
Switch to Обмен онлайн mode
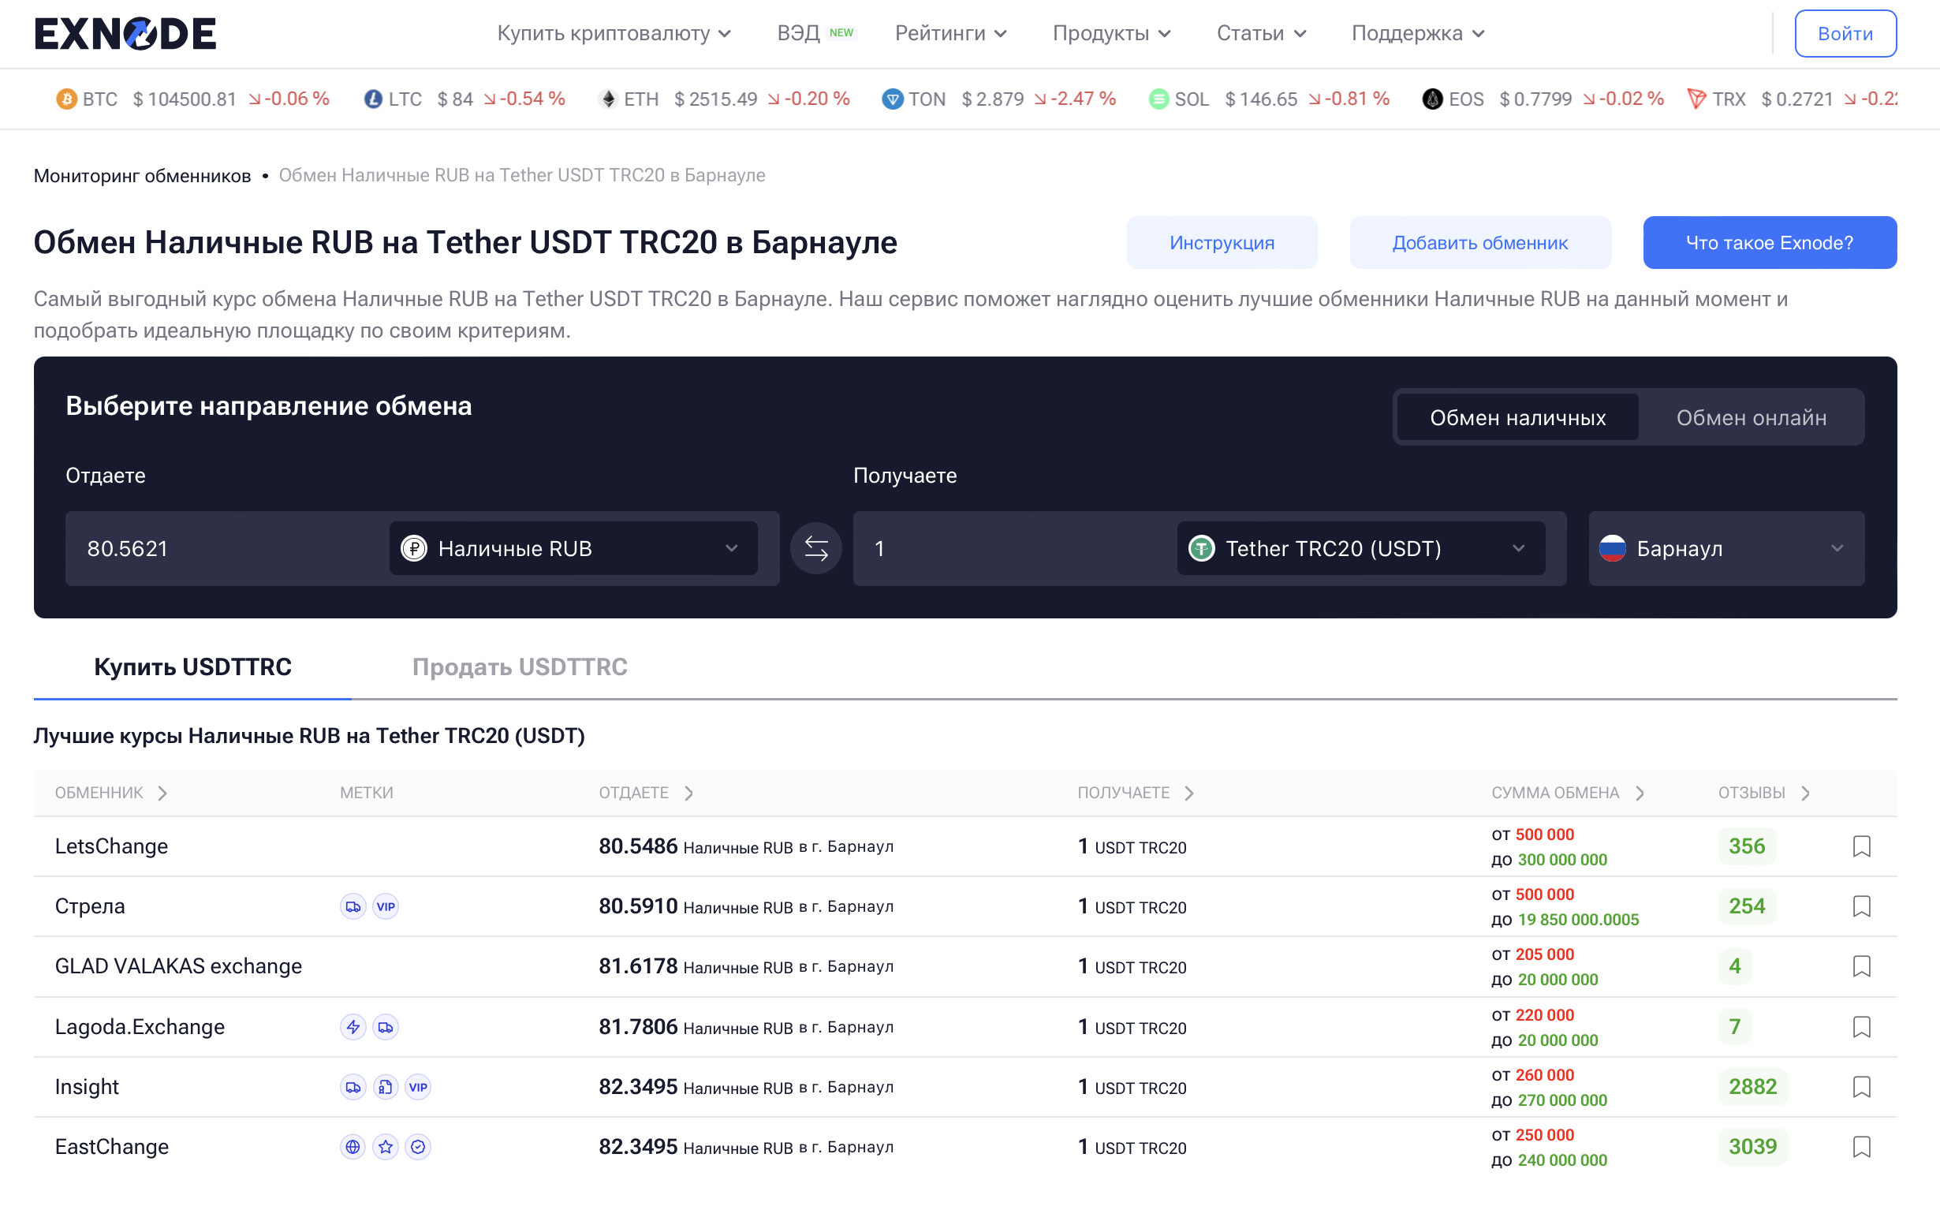pos(1751,417)
